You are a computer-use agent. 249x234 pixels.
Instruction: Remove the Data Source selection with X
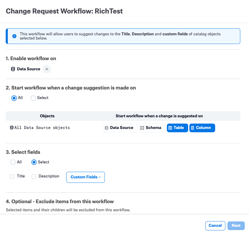(47, 69)
